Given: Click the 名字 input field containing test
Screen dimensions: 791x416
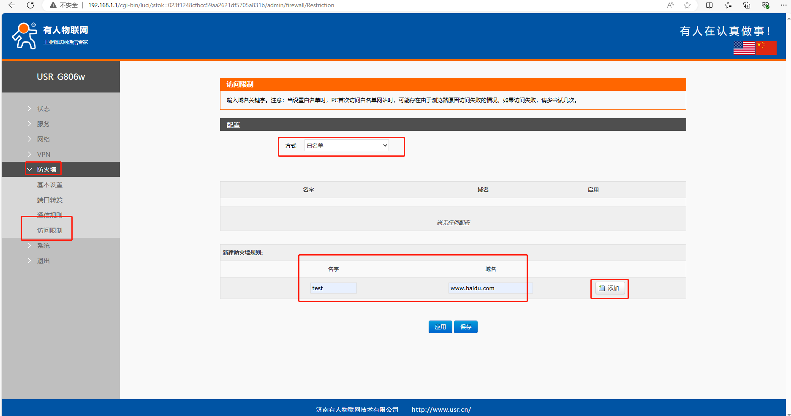Looking at the screenshot, I should pos(333,288).
